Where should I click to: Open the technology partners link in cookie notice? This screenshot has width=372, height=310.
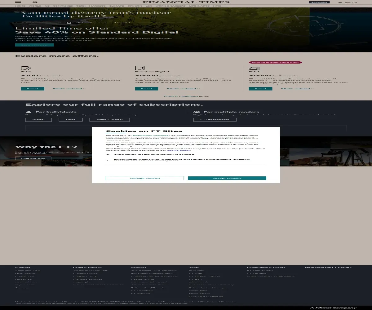(x=150, y=135)
